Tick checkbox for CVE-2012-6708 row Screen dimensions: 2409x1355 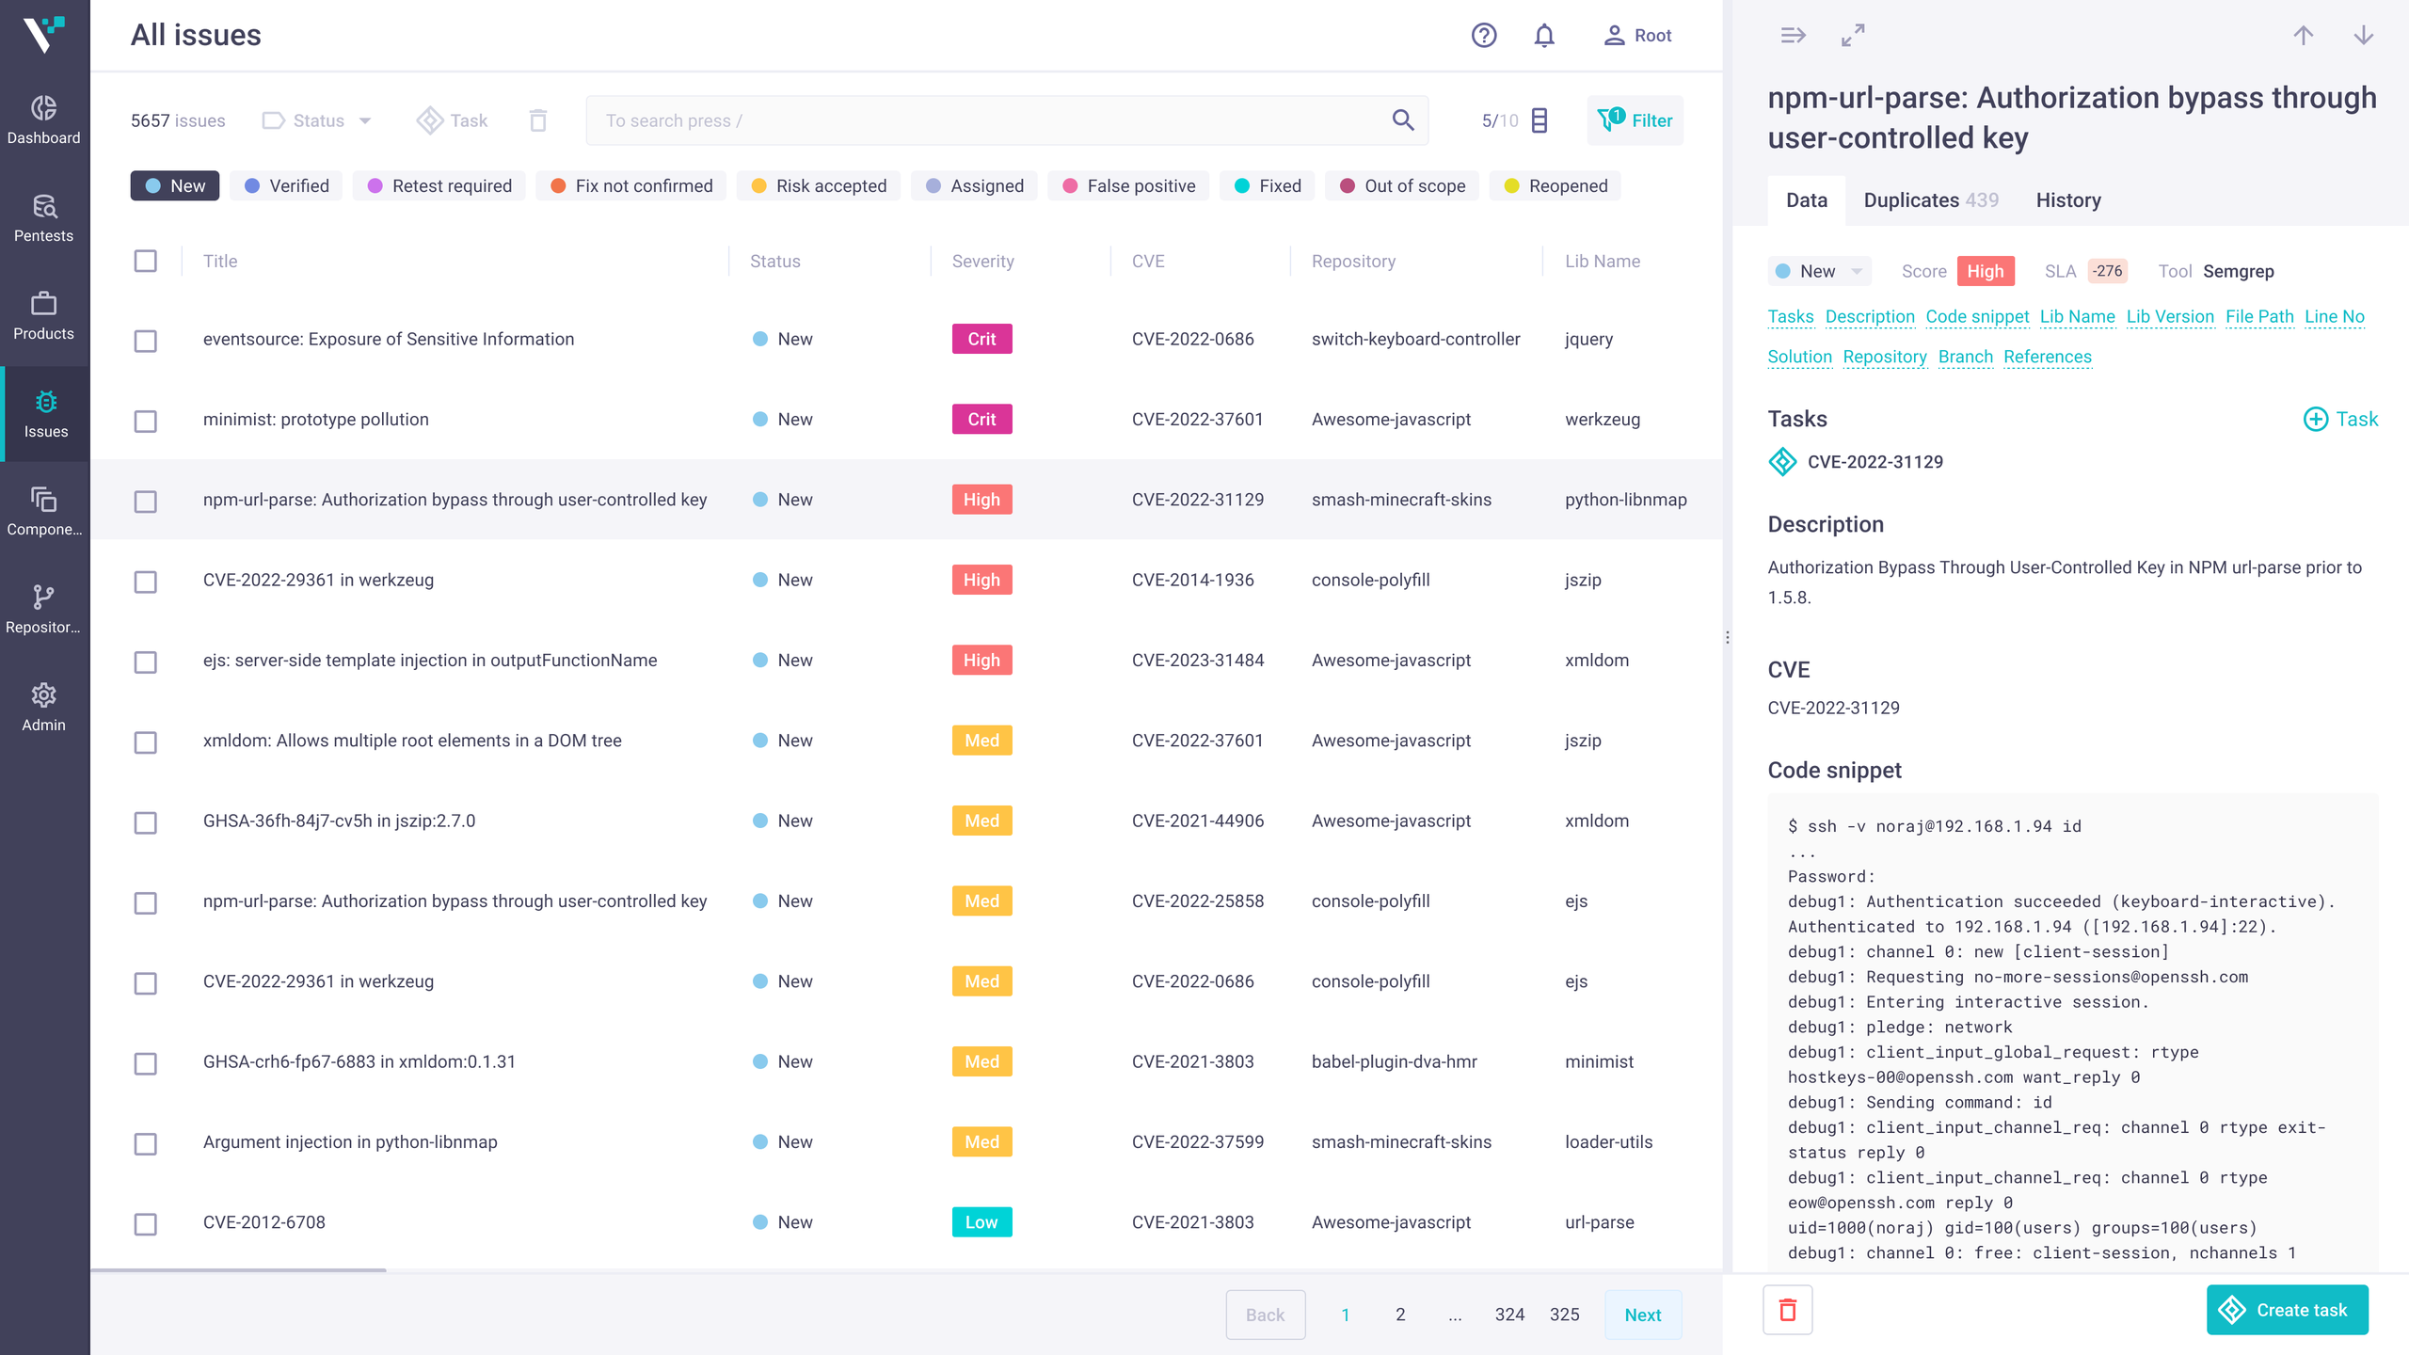pos(145,1223)
